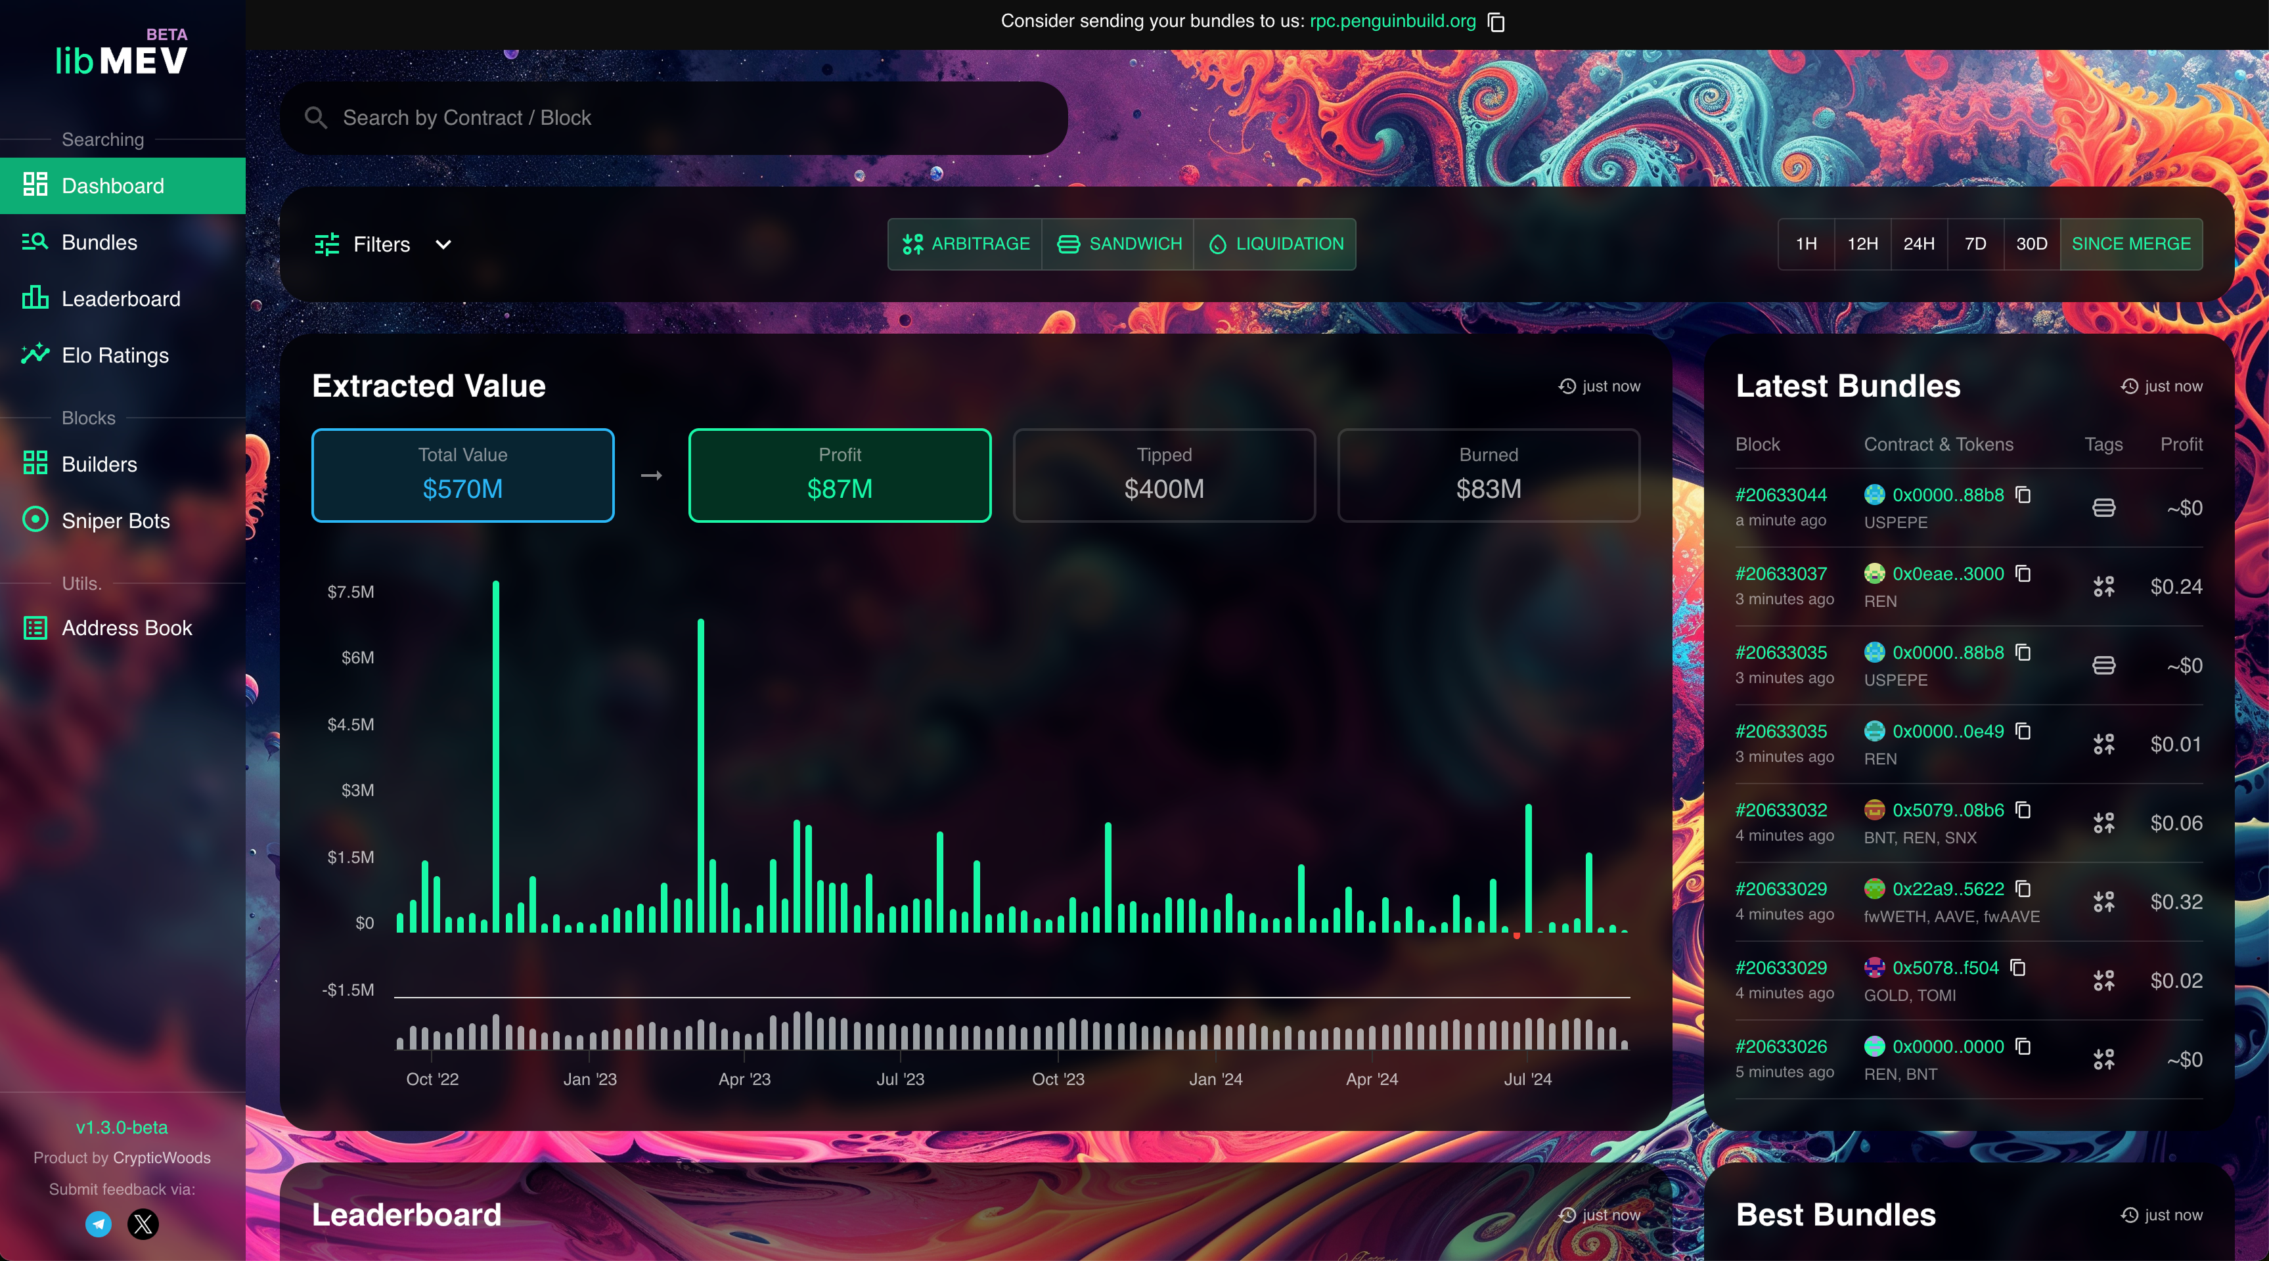This screenshot has width=2269, height=1261.
Task: Click the Extracted Value refresh clock icon
Action: tap(1567, 387)
